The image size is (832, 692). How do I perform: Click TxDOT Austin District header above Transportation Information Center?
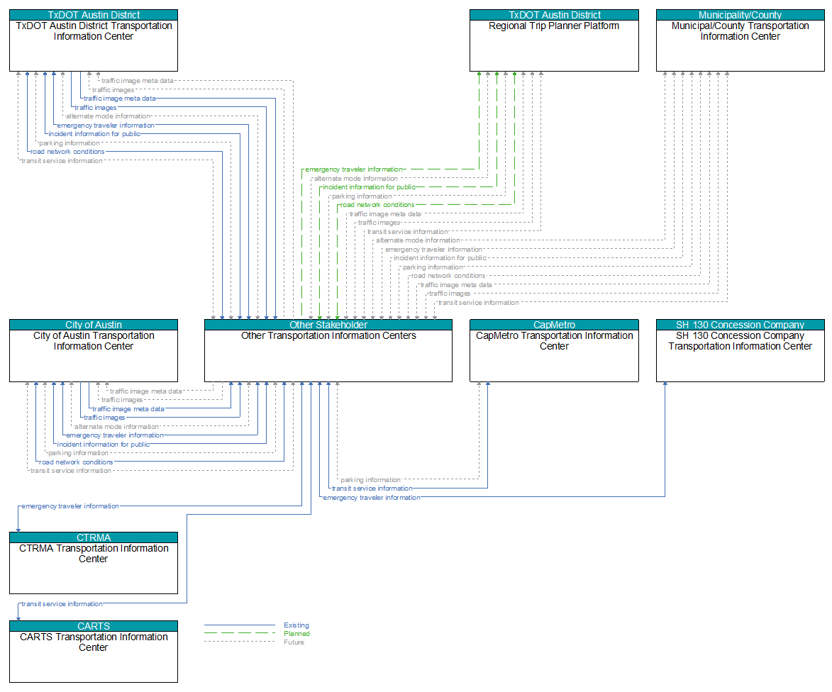[x=94, y=15]
